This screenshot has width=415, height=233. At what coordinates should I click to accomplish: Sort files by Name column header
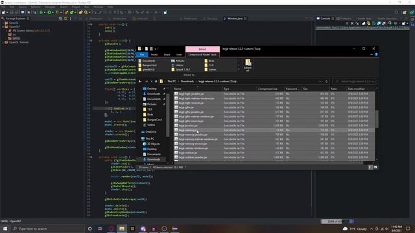point(197,89)
